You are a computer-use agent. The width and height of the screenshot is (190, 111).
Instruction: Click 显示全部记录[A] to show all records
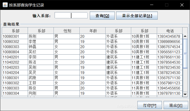[x=137, y=16]
